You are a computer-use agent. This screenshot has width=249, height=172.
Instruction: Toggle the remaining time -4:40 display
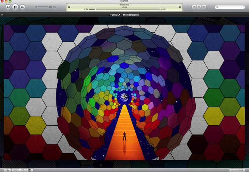coord(163,9)
